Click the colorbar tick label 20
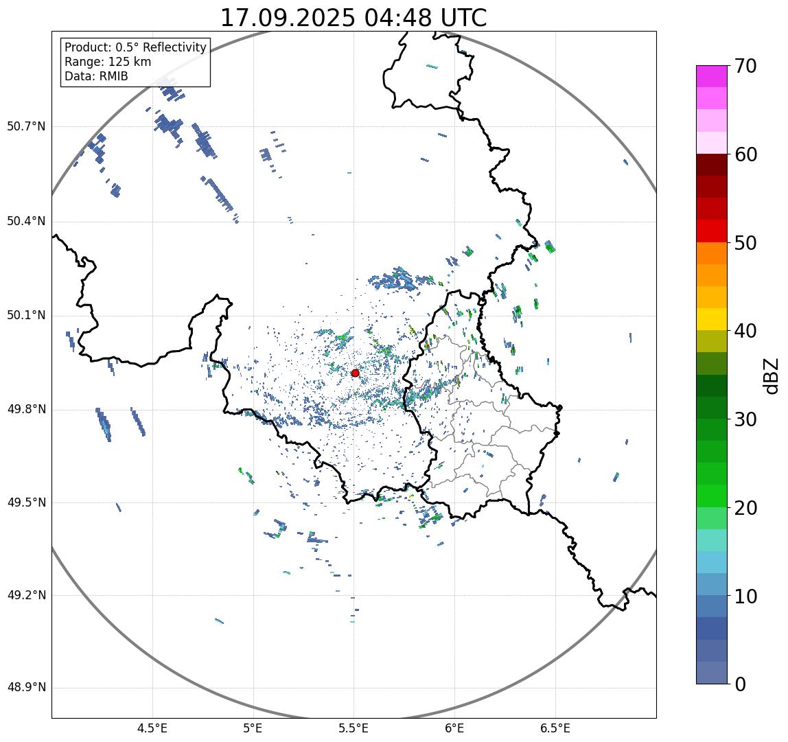 click(x=745, y=508)
